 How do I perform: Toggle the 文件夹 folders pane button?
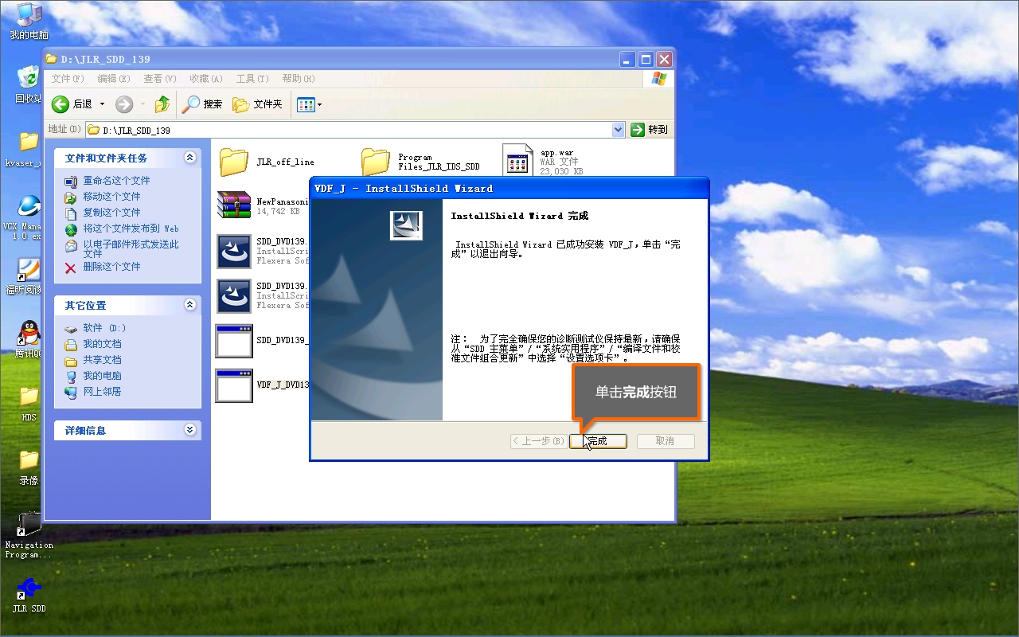(257, 104)
